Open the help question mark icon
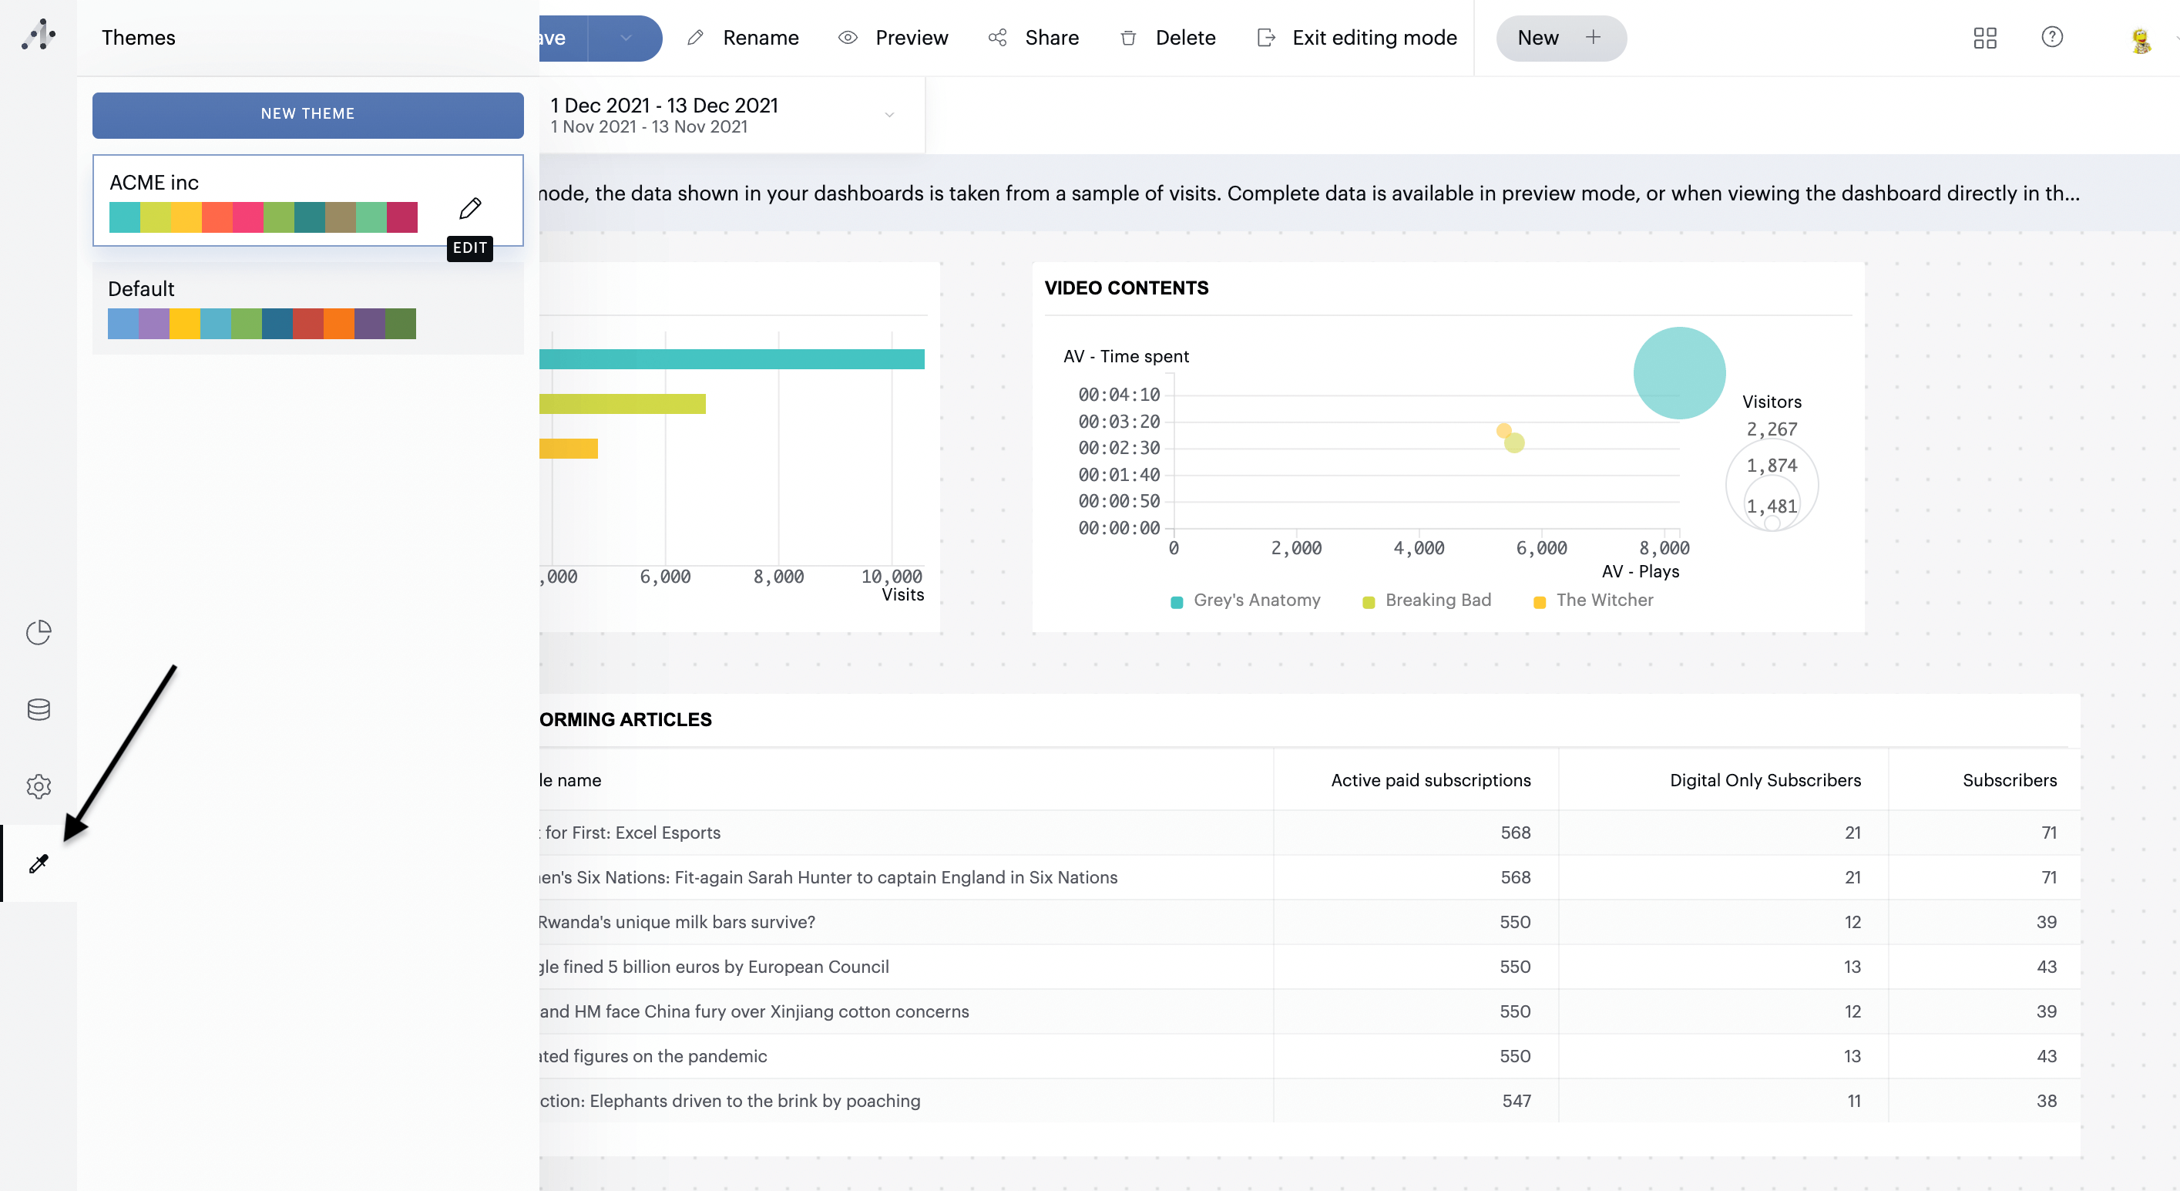The height and width of the screenshot is (1191, 2180). (2053, 37)
